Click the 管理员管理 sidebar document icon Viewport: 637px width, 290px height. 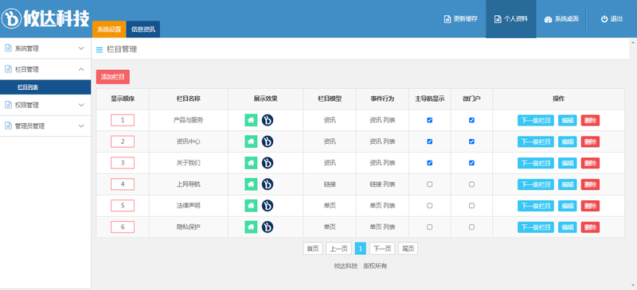point(8,126)
